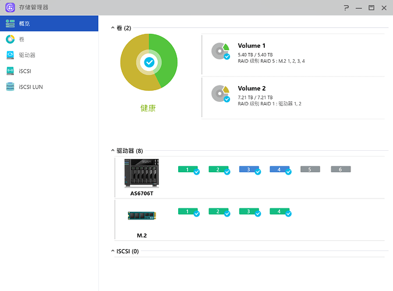Click the Storage Manager app icon in title bar

pyautogui.click(x=10, y=8)
